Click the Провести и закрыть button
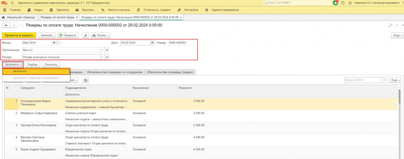The height and width of the screenshot is (159, 404). 19,35
